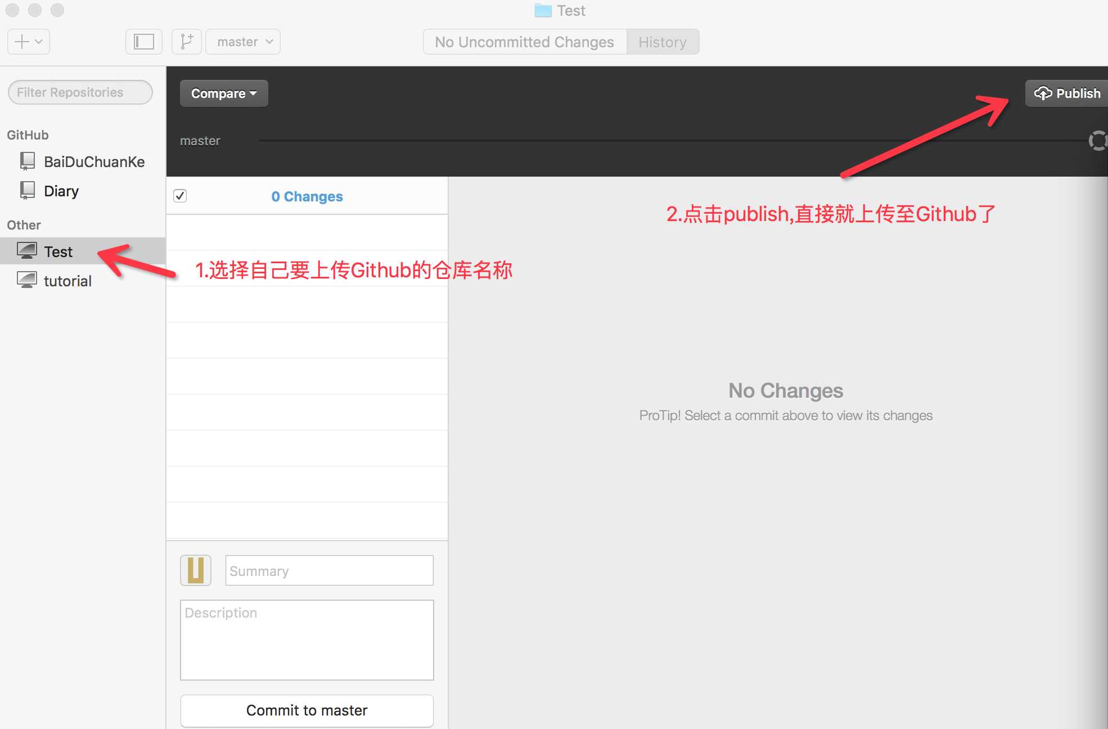The width and height of the screenshot is (1108, 729).
Task: Switch to No Uncommitted Changes tab
Action: 525,42
